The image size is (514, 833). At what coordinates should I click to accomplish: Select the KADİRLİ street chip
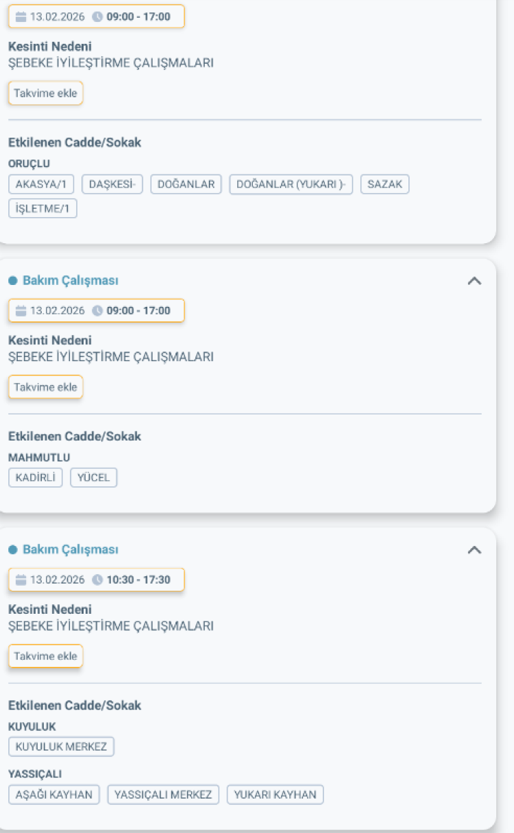pyautogui.click(x=35, y=477)
